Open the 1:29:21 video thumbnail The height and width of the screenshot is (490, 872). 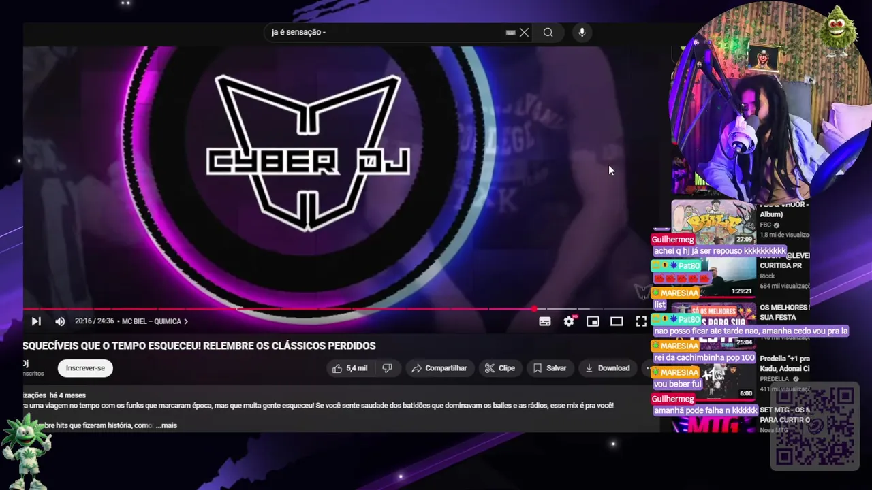tap(713, 276)
